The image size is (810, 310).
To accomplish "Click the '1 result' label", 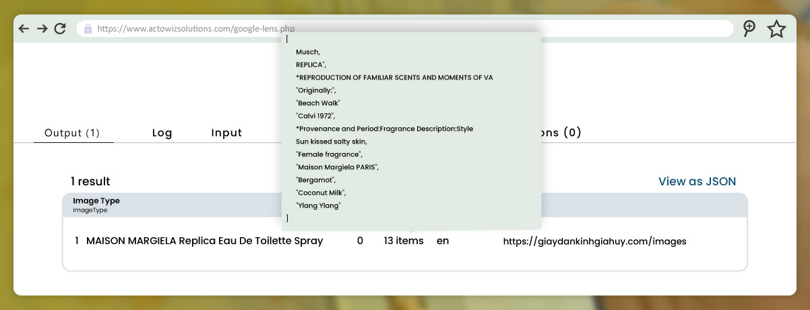I will pos(90,181).
